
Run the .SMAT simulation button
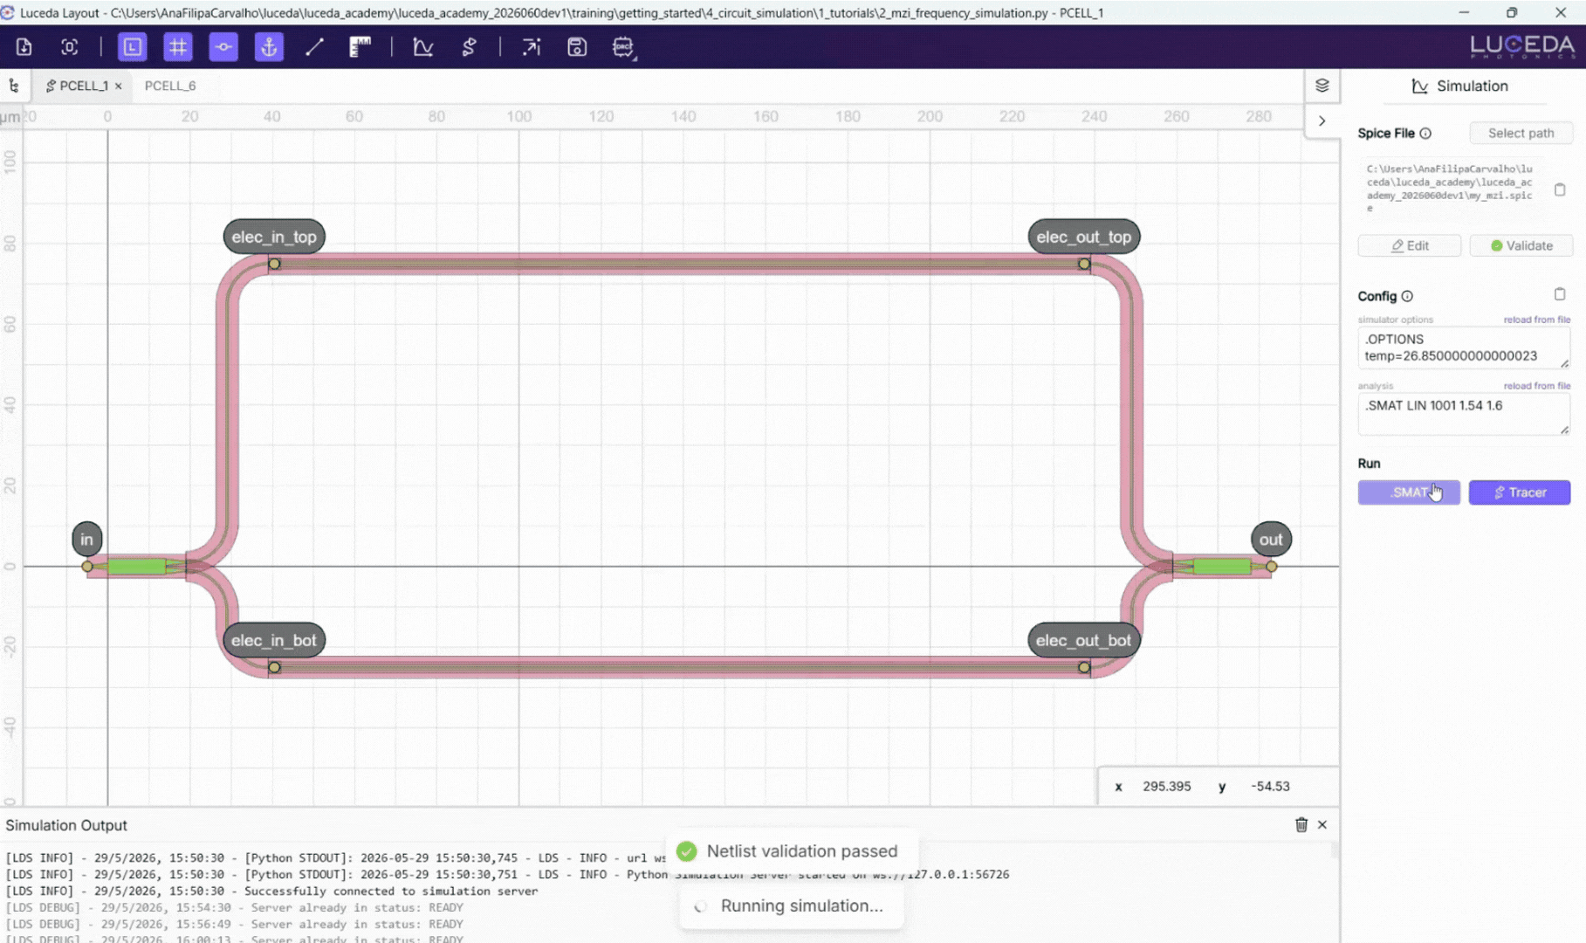[1409, 492]
